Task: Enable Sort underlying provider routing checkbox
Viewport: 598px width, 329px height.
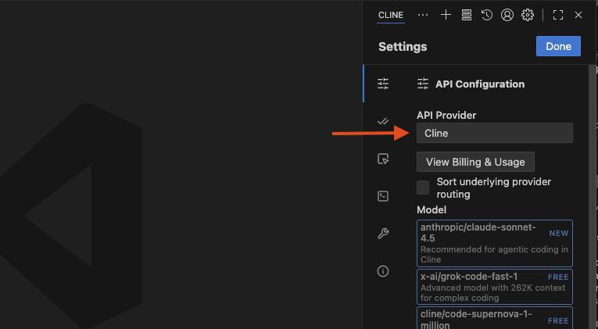Action: pos(423,188)
